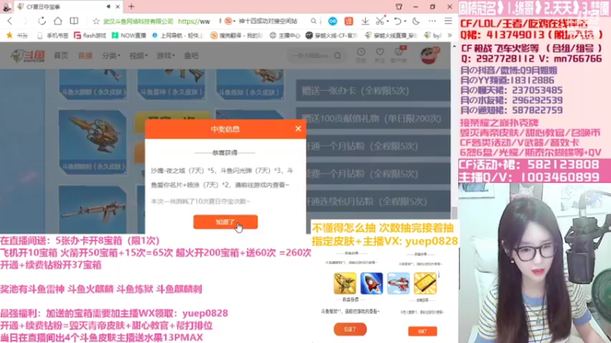Click the Douyu search magnifier button
Viewport: 611px width, 343px height.
pyautogui.click(x=338, y=56)
